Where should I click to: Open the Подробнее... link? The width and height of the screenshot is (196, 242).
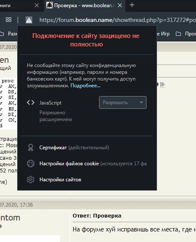(x=85, y=86)
